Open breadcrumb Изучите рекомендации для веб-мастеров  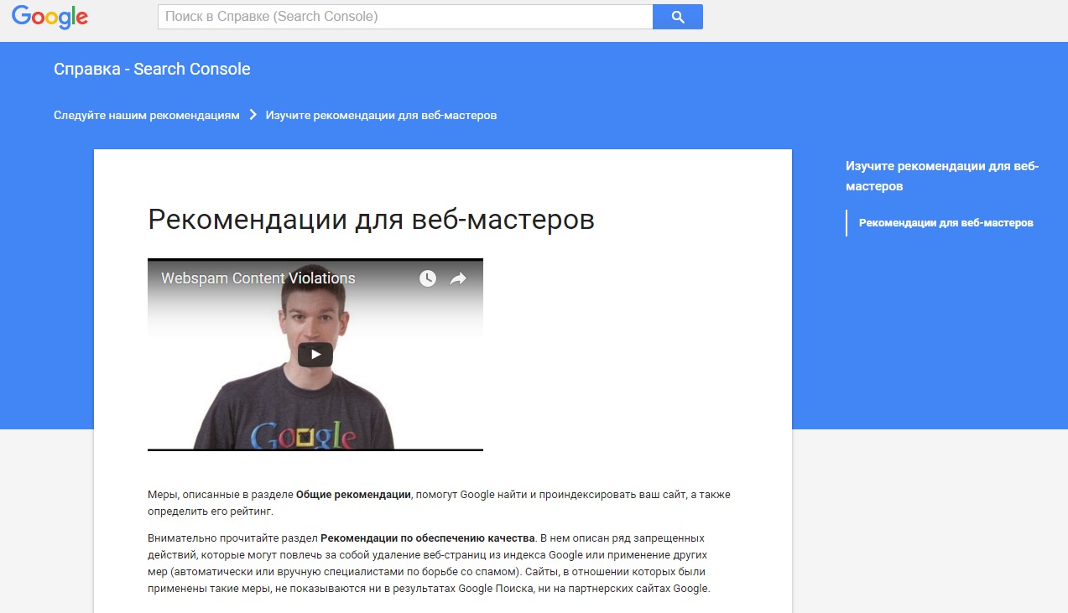[x=381, y=115]
